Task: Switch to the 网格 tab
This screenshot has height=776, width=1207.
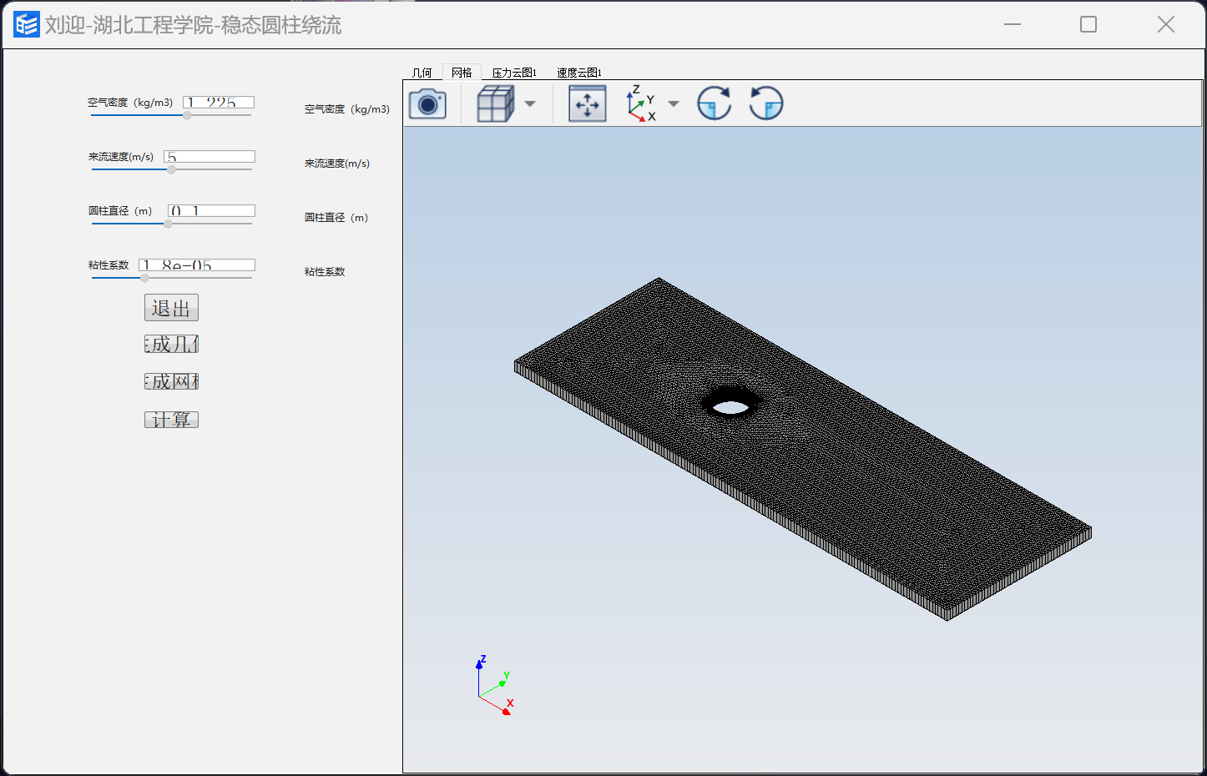Action: click(x=462, y=73)
